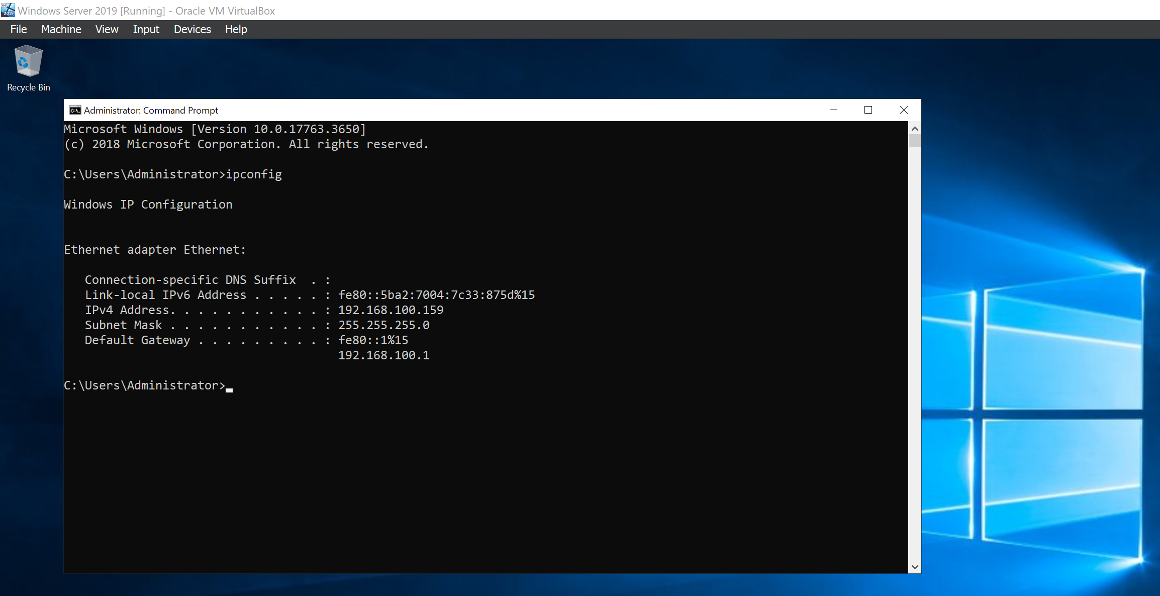Screen dimensions: 1160x596
Task: Click the 'Subnet Mask' label text
Action: (123, 325)
